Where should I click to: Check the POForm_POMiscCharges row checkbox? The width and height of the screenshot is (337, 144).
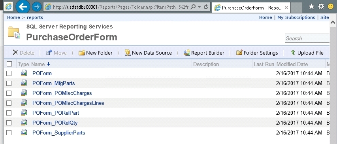(x=9, y=93)
